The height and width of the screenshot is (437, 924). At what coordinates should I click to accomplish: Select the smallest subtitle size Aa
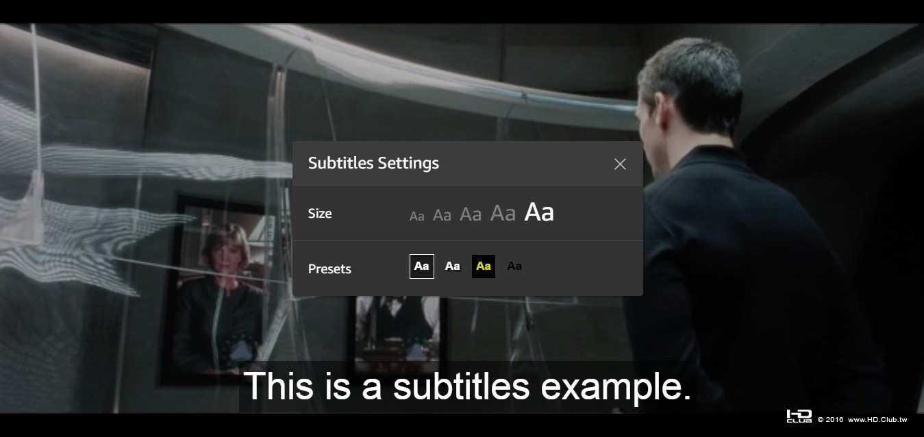coord(416,216)
